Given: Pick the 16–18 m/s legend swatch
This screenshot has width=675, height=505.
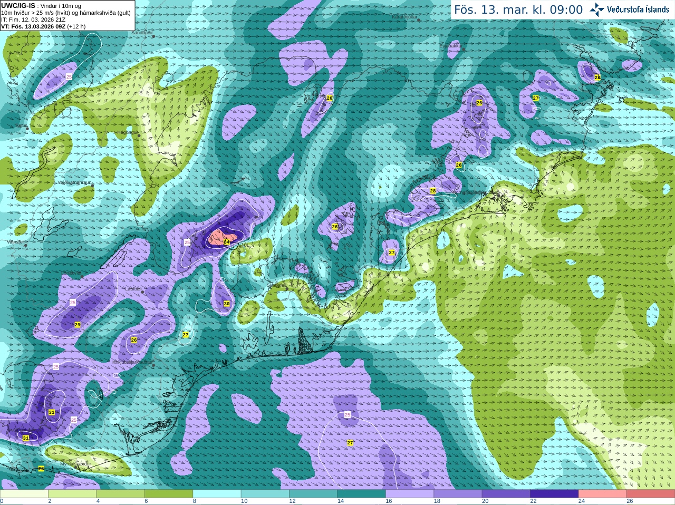Looking at the screenshot, I should click(410, 494).
